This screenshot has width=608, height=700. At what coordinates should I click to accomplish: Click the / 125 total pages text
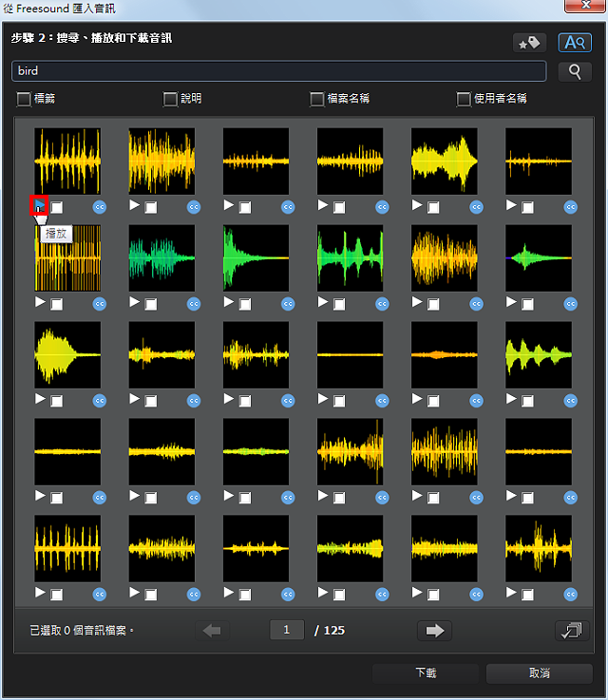[330, 631]
